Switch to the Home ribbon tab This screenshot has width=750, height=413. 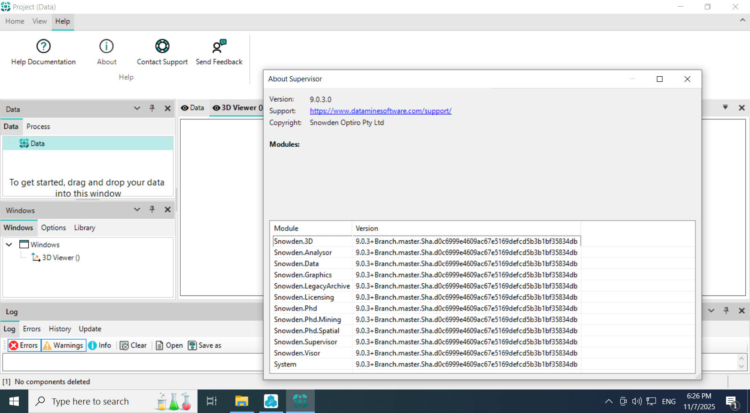click(15, 21)
